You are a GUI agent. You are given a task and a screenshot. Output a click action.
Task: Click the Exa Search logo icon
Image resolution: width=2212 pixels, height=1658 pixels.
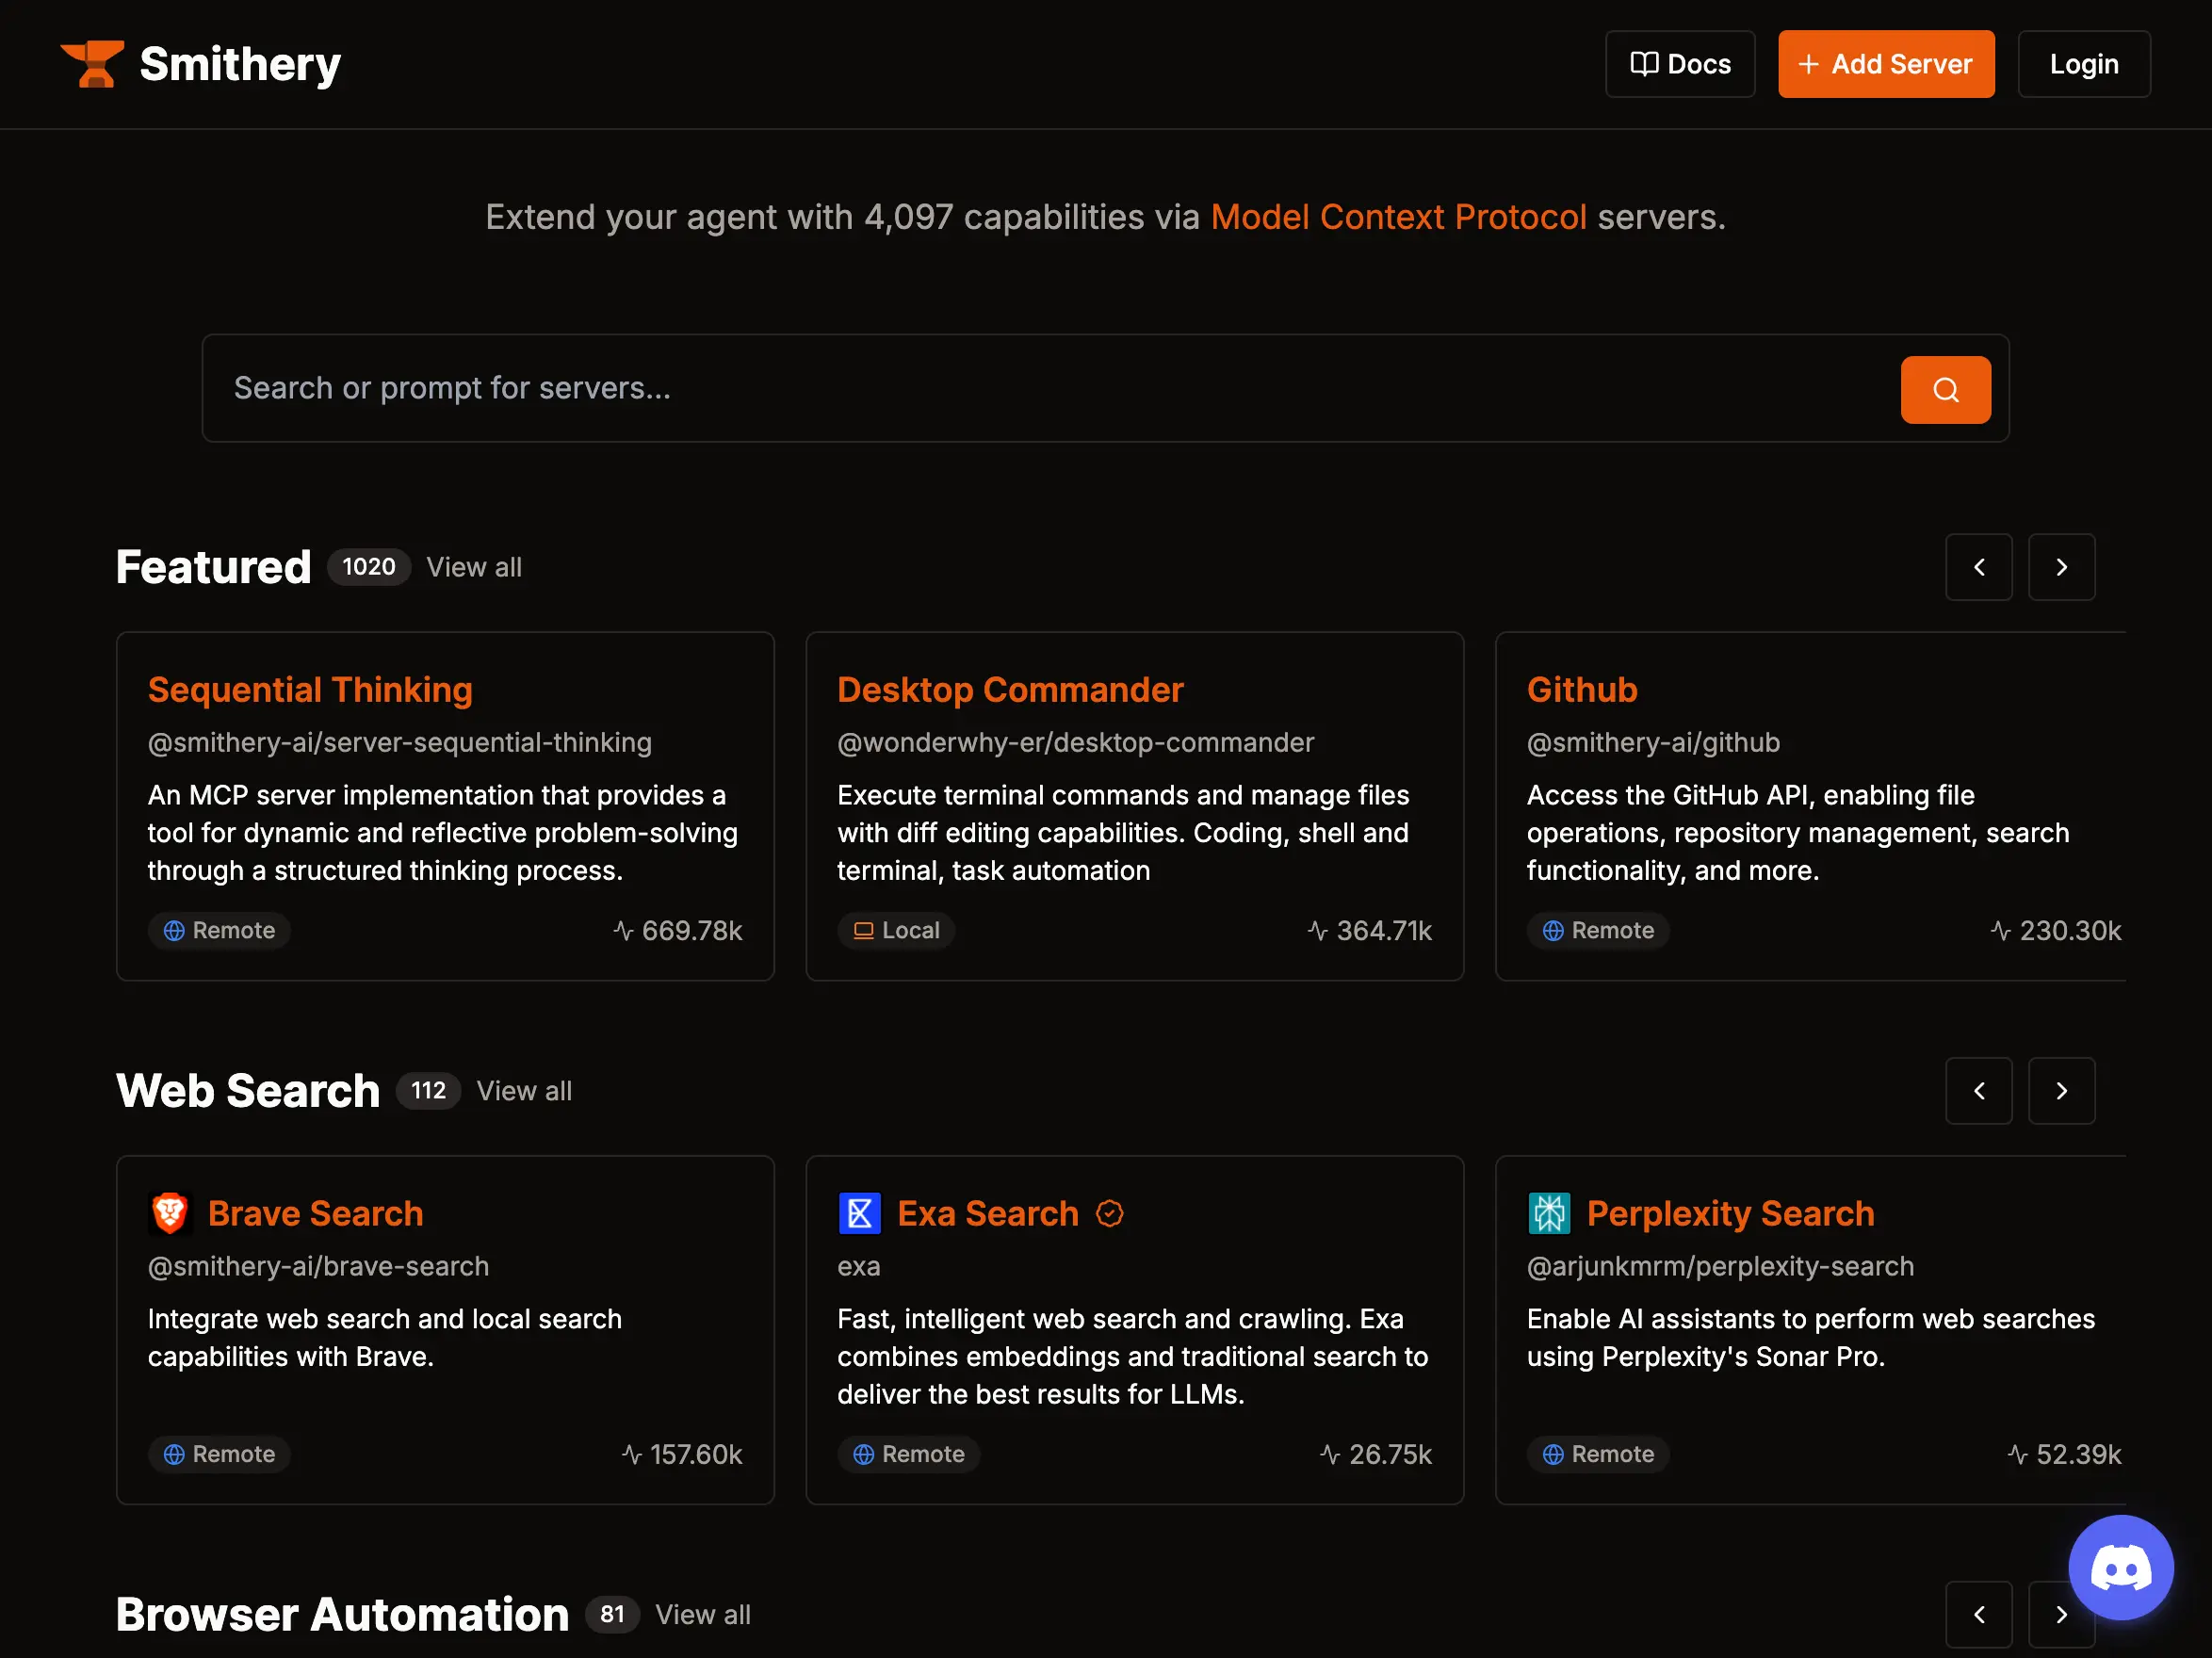pyautogui.click(x=859, y=1213)
